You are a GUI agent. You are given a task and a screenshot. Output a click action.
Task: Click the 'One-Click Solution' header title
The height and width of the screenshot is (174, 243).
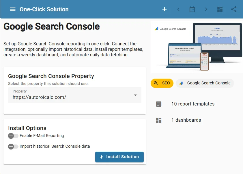[44, 9]
